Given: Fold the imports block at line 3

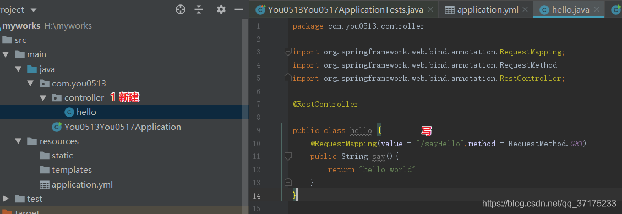Looking at the screenshot, I should pos(288,52).
